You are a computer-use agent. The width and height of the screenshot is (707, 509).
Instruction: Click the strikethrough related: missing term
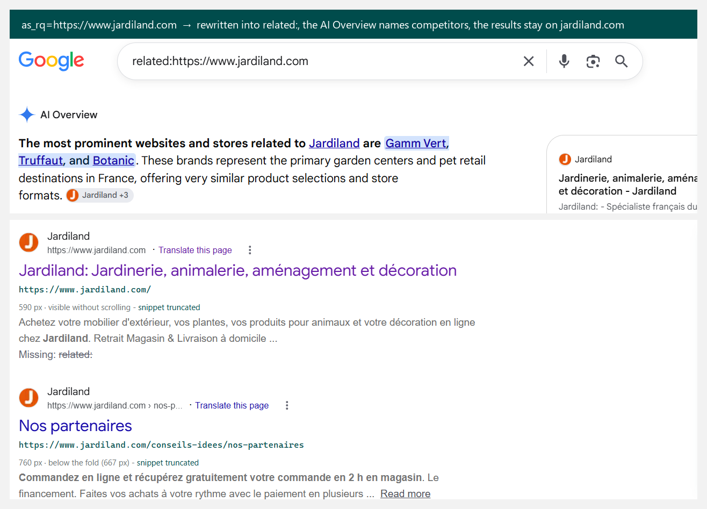pyautogui.click(x=75, y=355)
